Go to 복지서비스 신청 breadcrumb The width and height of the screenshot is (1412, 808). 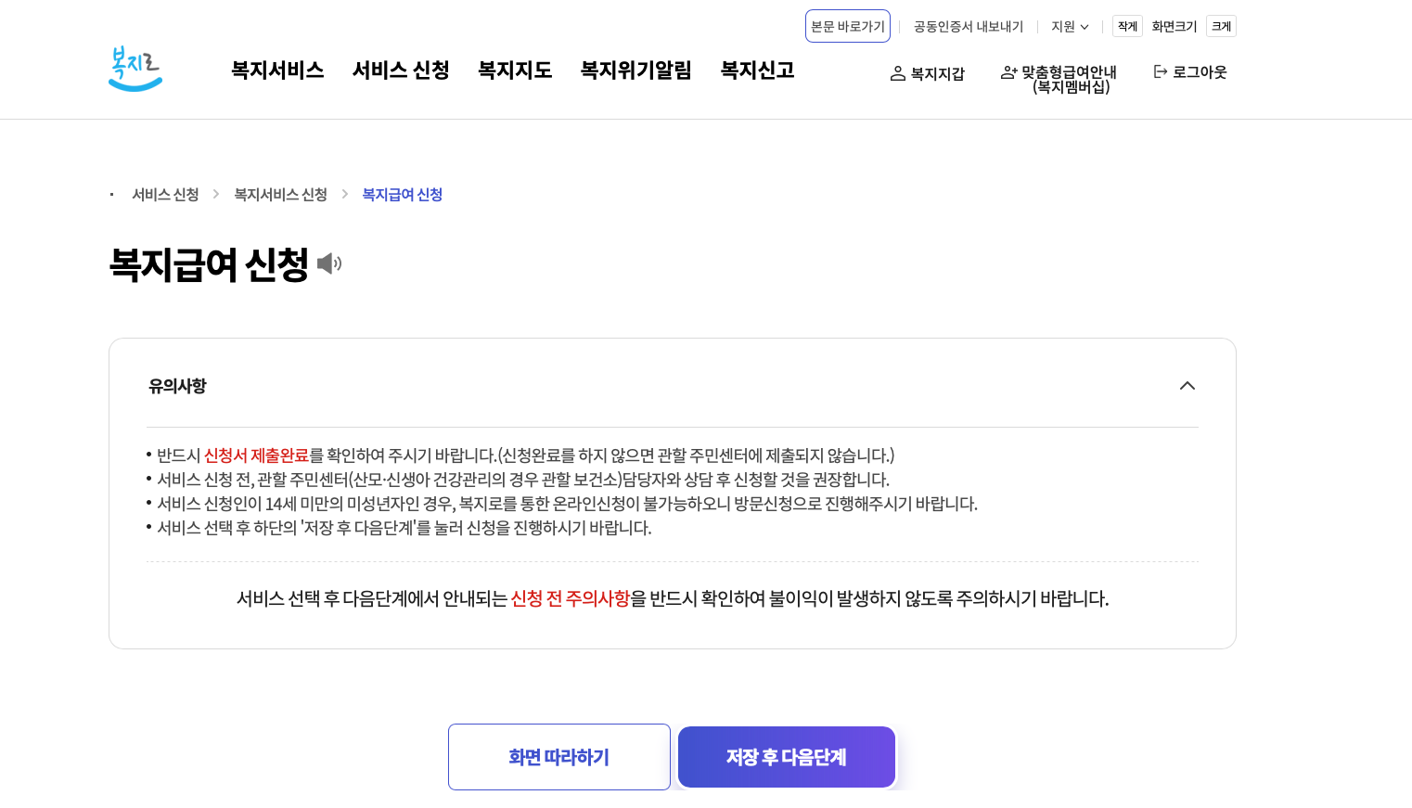tap(280, 195)
